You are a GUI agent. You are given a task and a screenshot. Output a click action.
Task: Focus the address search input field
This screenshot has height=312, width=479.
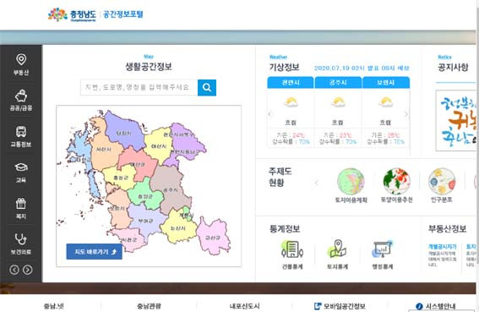(139, 87)
